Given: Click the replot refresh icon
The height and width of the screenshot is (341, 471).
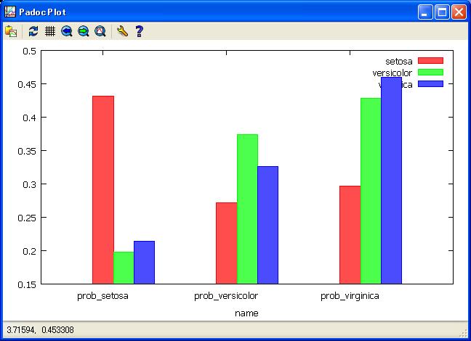Looking at the screenshot, I should [x=33, y=31].
